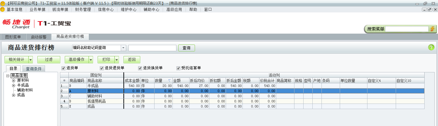Click the asterisk row selector header cell
This screenshot has width=438, height=126.
click(64, 81)
